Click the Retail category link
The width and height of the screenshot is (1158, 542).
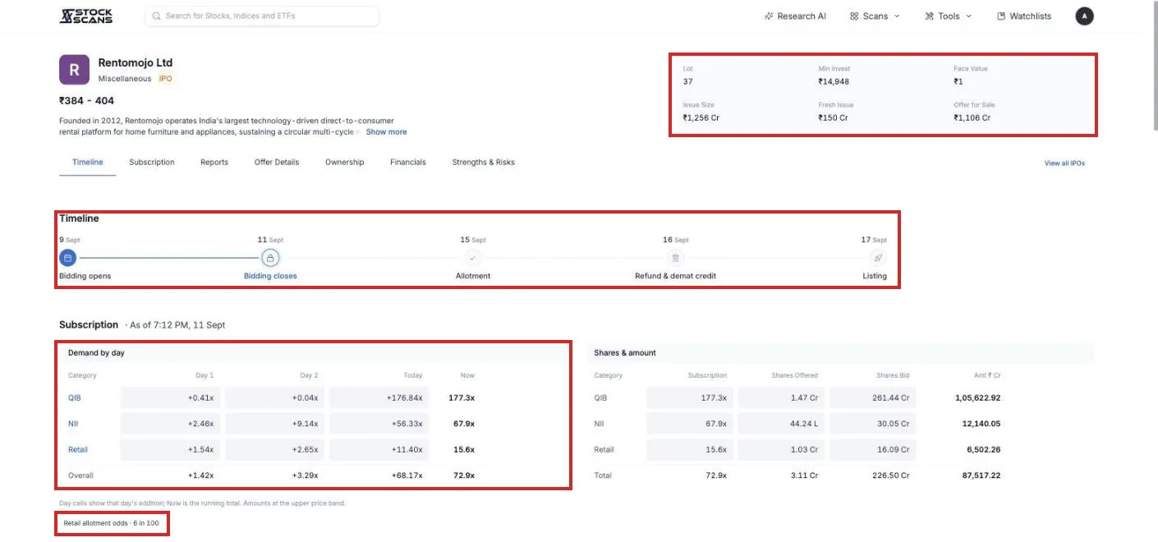pyautogui.click(x=78, y=450)
